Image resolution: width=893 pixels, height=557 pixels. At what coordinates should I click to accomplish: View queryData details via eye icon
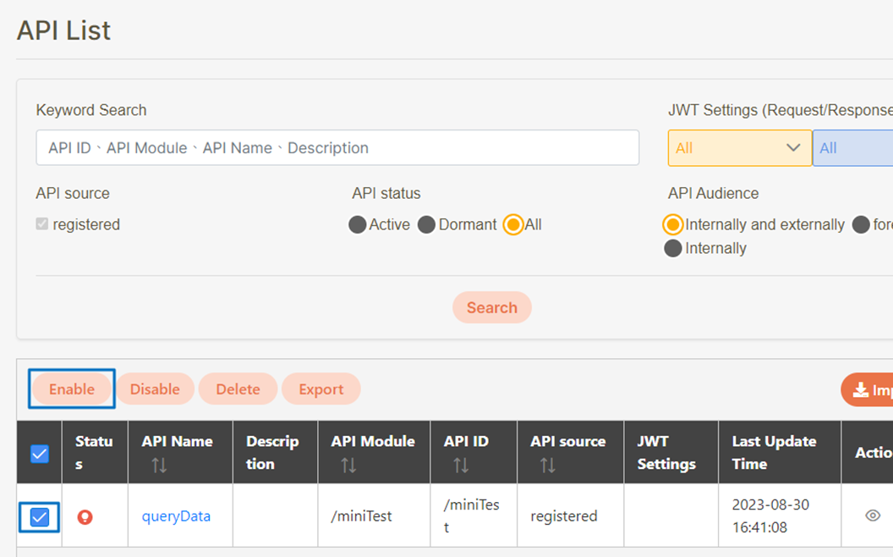click(873, 516)
